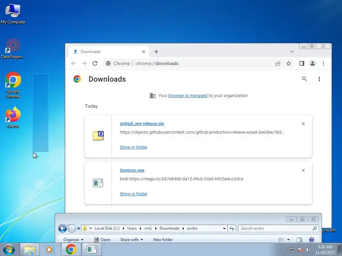Screen dimensions: 342x256
Task: Show antigdi_pre-release.zip in folder
Action: 134,147
